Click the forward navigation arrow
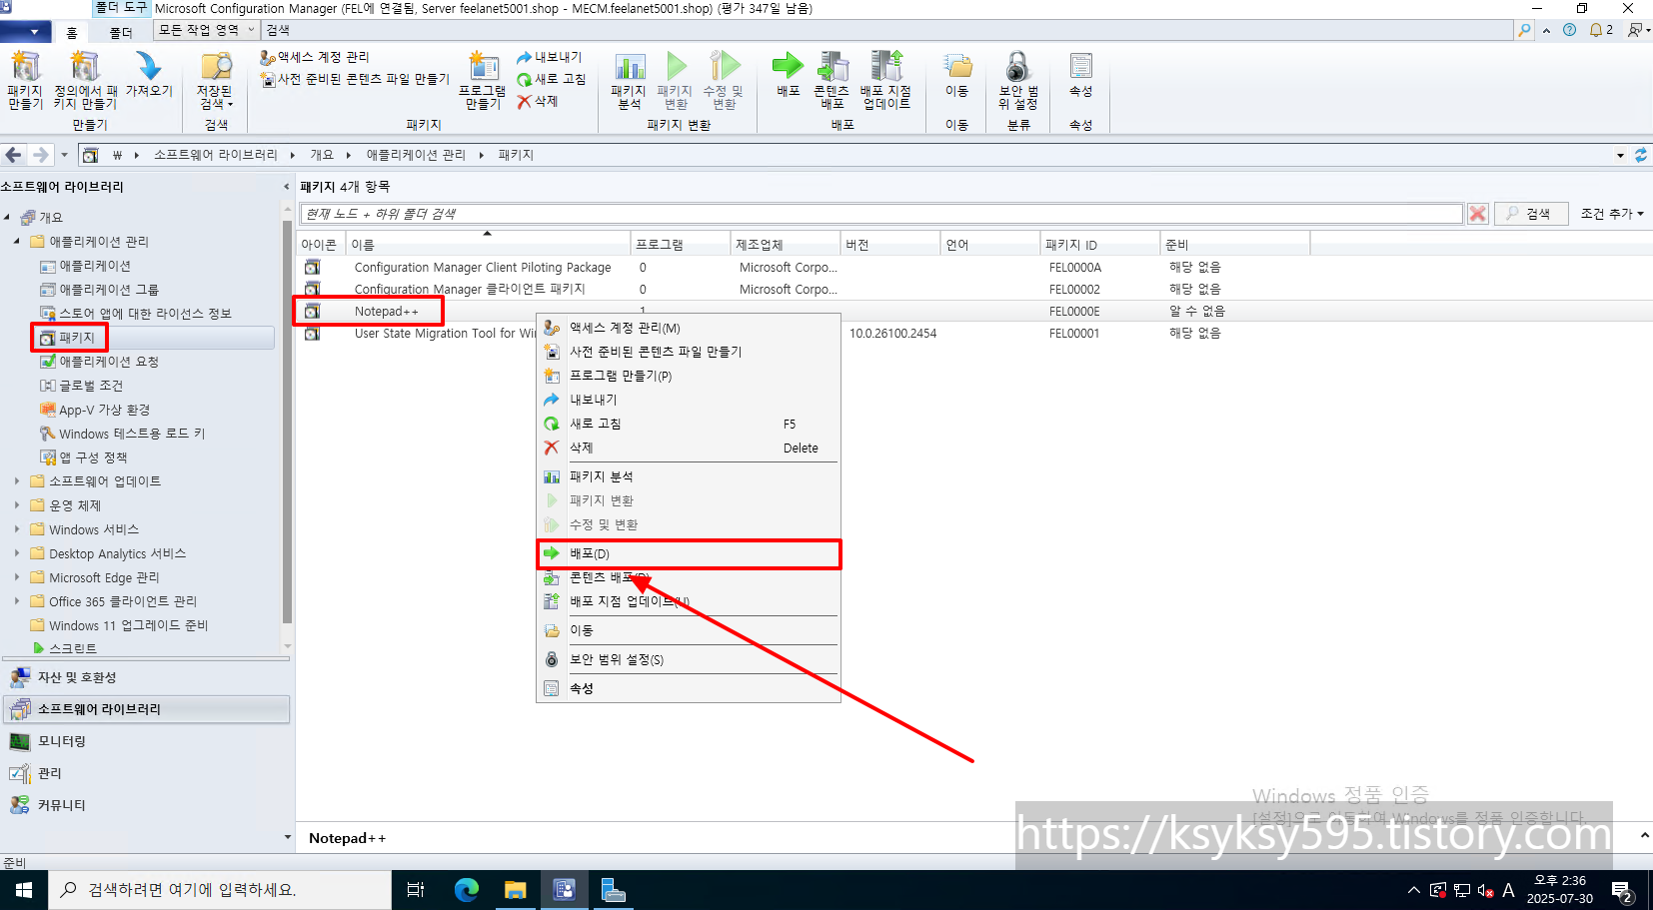 click(x=40, y=155)
